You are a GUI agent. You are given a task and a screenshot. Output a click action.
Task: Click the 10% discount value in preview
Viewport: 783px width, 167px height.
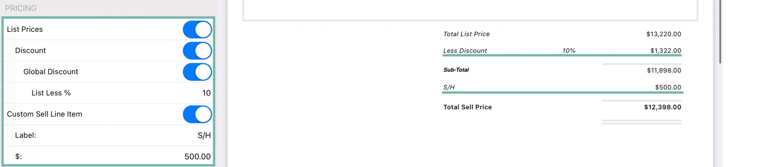pos(569,50)
